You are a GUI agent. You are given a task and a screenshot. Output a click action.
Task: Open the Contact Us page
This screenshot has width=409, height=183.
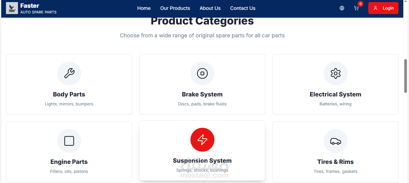coord(243,8)
